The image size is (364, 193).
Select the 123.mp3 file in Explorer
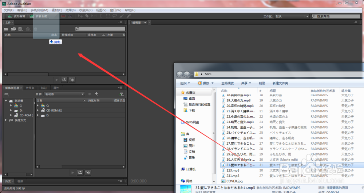pyautogui.click(x=233, y=170)
